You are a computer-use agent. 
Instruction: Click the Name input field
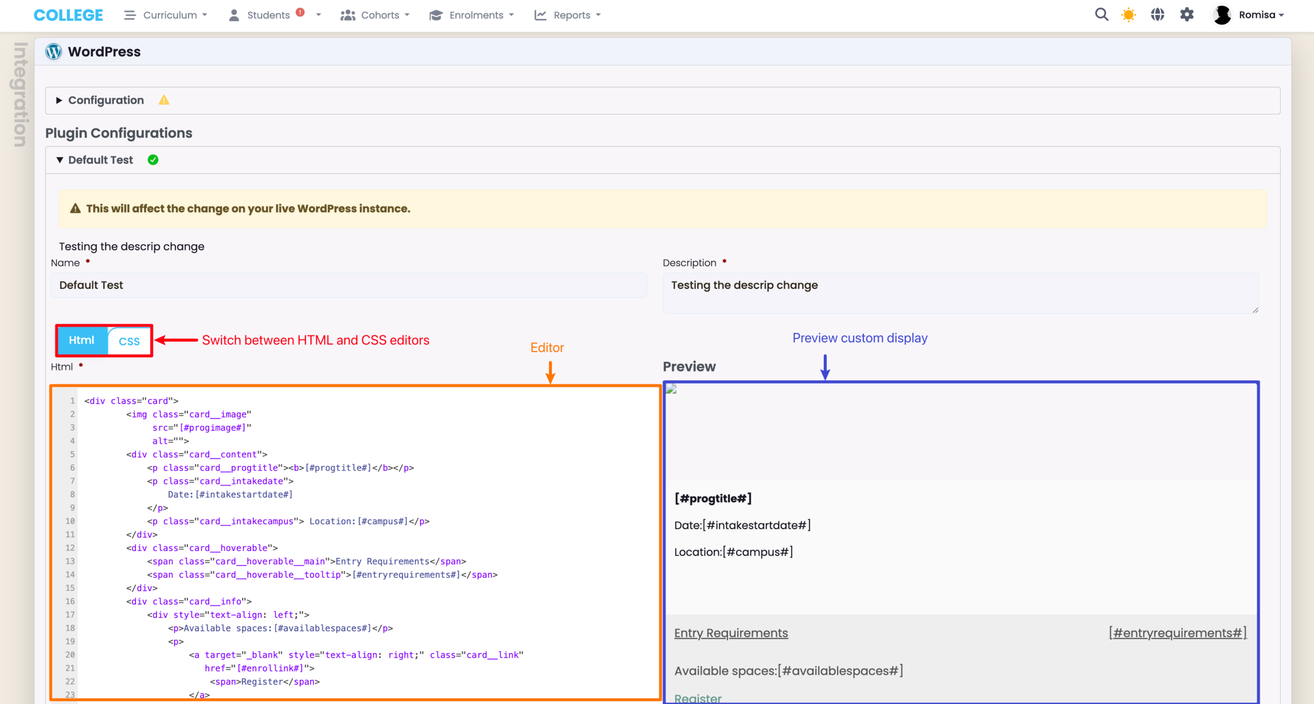point(349,285)
